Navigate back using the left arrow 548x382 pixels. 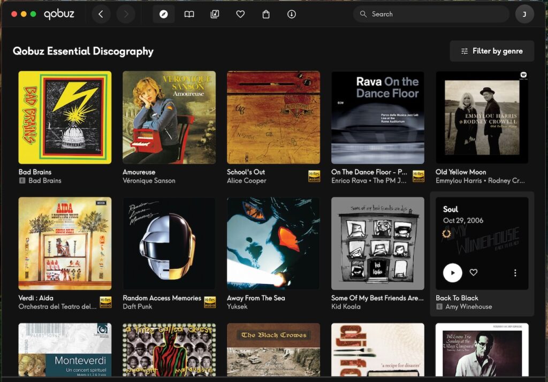tap(101, 14)
